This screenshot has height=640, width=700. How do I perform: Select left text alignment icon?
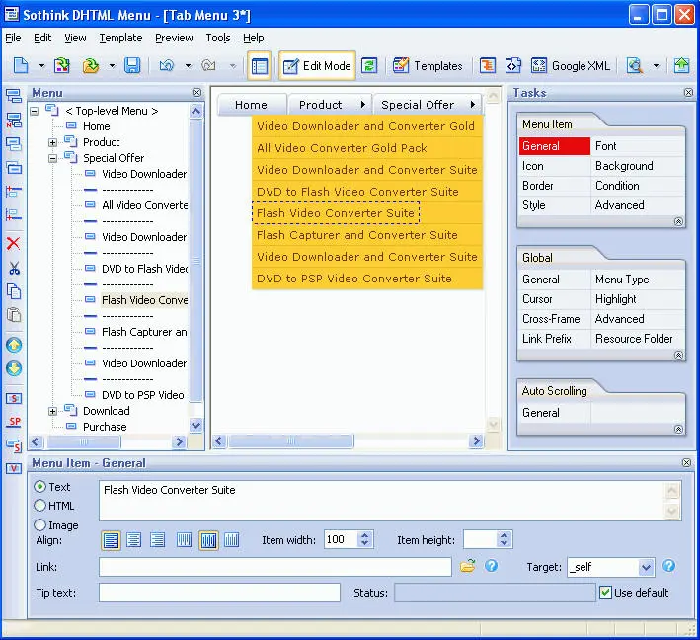111,540
